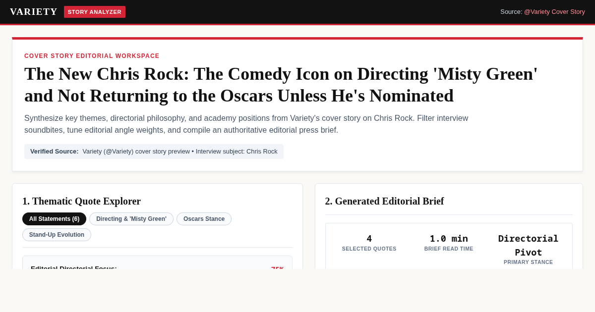Click '2. Generated Editorial Brief' heading
This screenshot has height=312, width=595.
[385, 201]
